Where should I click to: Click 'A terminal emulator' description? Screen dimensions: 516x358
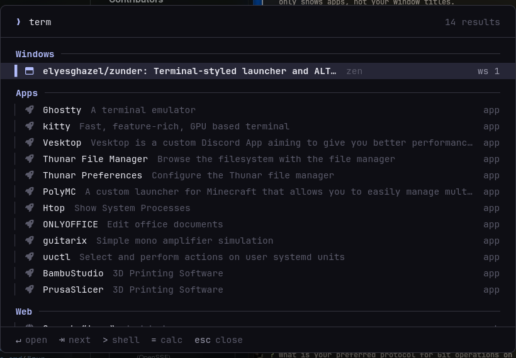[x=143, y=110]
